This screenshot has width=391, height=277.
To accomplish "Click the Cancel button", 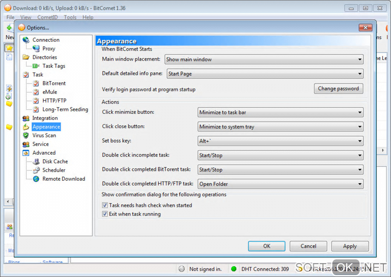I will [x=308, y=246].
